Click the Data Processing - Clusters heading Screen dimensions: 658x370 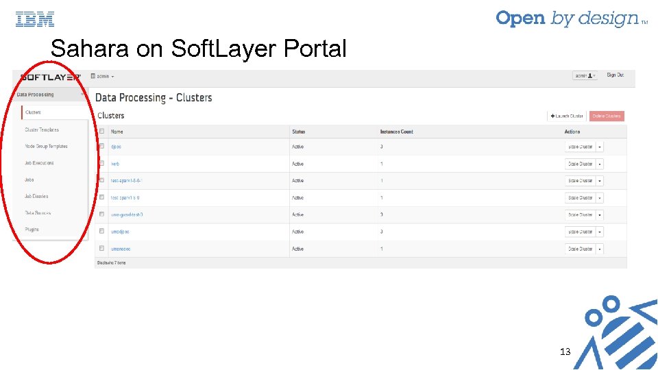pos(154,98)
